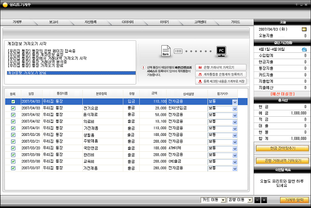Switch to the 자산등록 tab

[91, 22]
